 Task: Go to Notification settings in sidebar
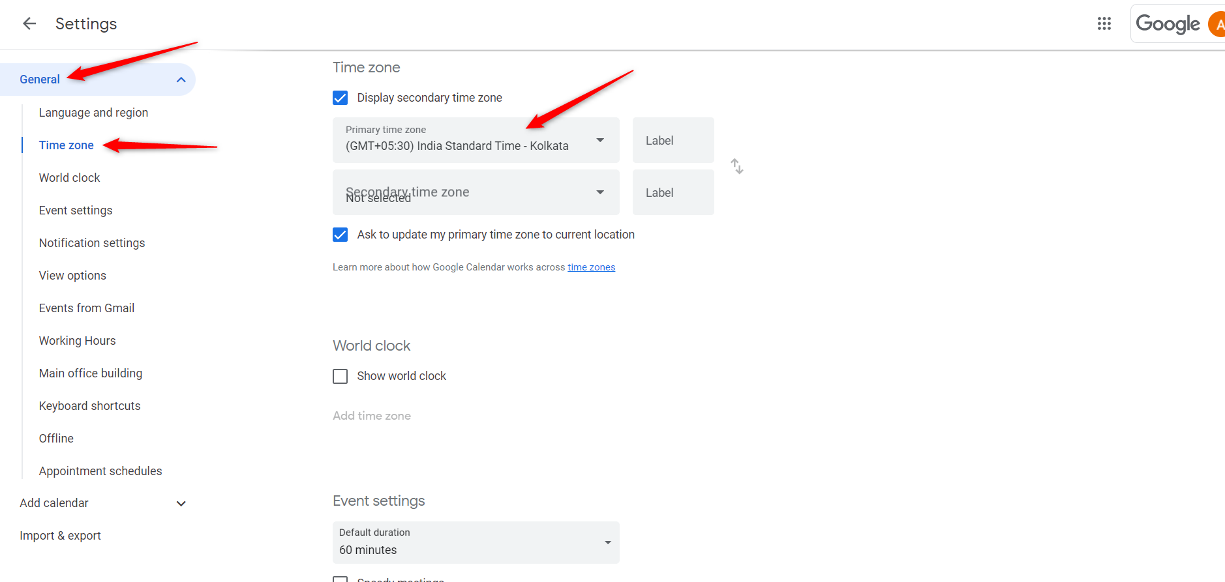[92, 243]
